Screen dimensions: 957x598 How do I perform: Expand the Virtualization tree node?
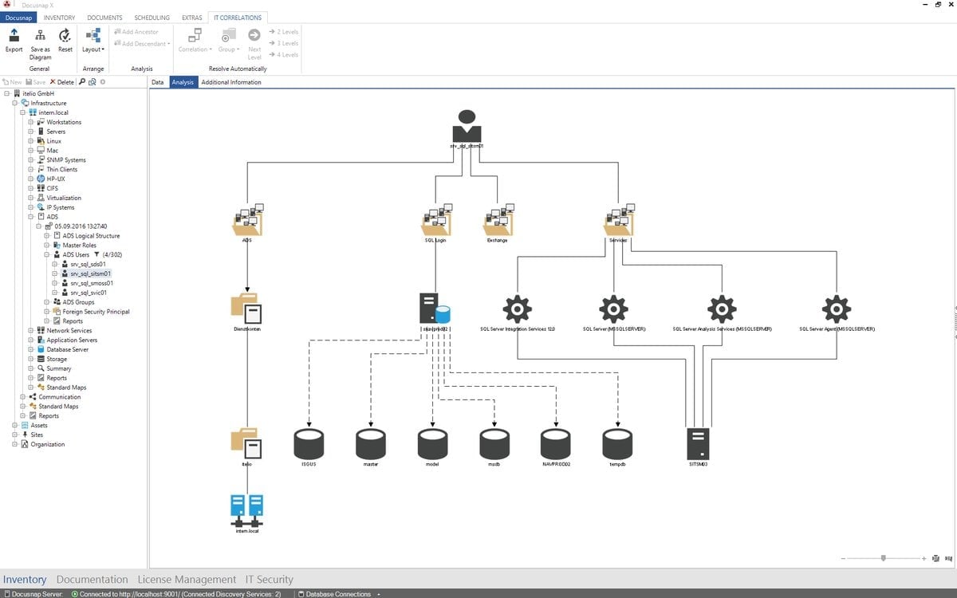[x=30, y=198]
